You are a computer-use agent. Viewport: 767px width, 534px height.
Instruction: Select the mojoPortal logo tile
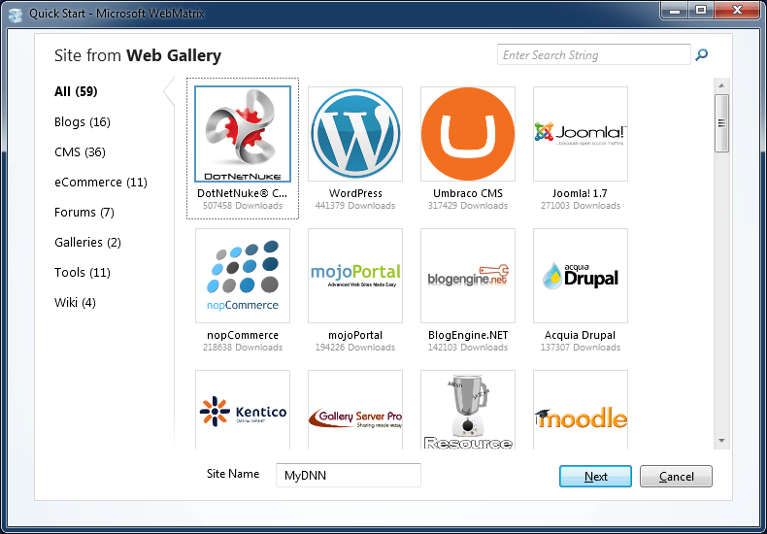coord(355,276)
